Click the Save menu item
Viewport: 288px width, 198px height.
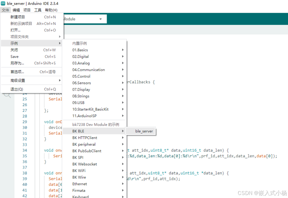[14, 56]
